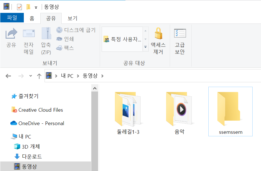Choose Specific people (특정 사용자...) entry
Image resolution: width=261 pixels, height=171 pixels.
[x=122, y=39]
